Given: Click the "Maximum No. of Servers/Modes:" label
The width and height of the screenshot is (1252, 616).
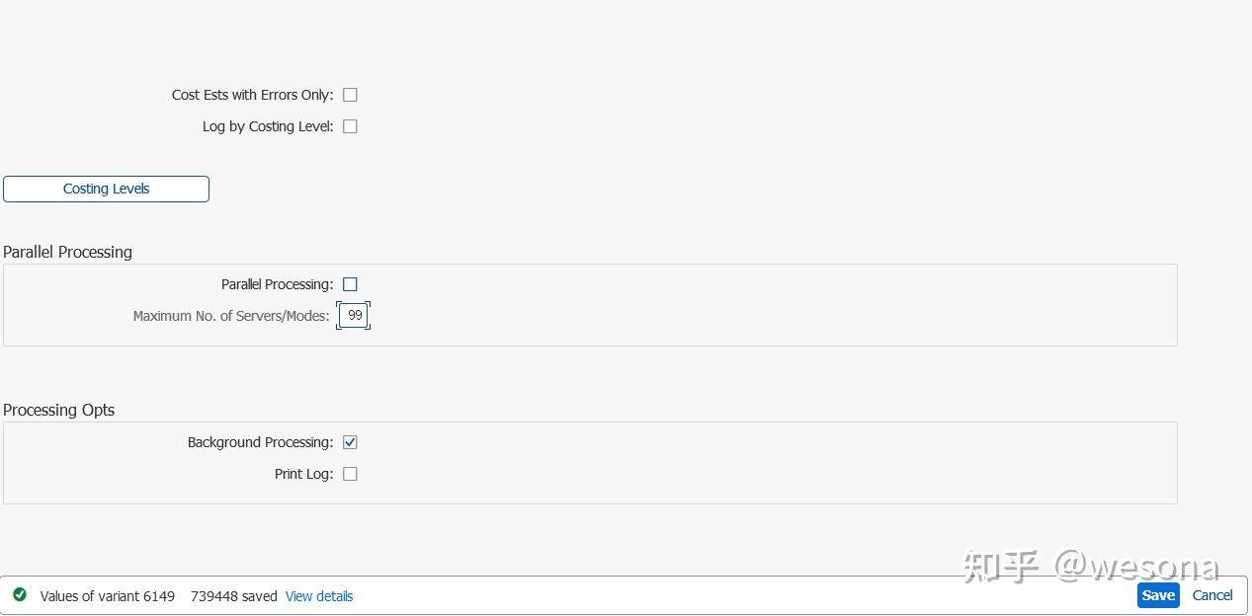Looking at the screenshot, I should pyautogui.click(x=231, y=316).
